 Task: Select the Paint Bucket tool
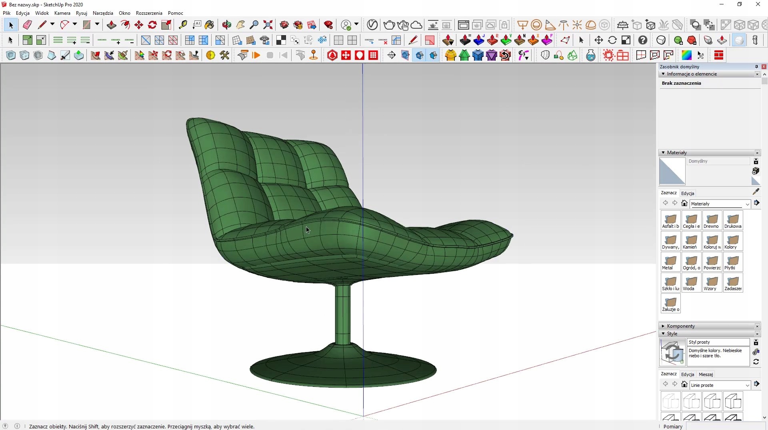coord(209,25)
